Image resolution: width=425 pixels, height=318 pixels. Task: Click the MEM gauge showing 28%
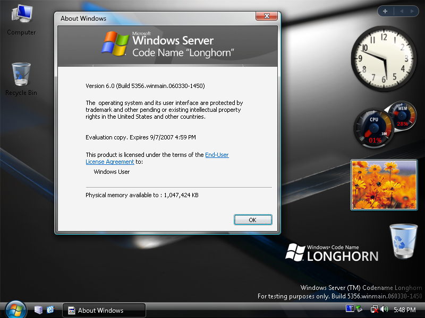pos(403,116)
